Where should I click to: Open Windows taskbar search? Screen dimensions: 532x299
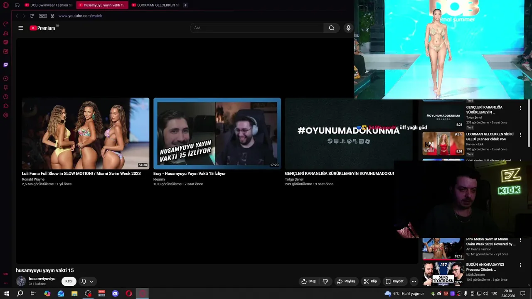[20, 294]
